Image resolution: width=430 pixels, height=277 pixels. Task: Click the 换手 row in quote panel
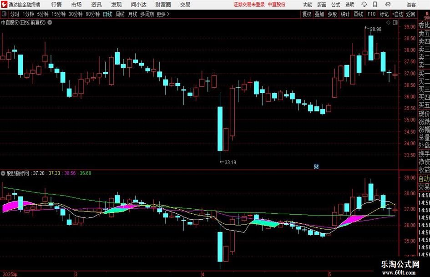click(424, 154)
